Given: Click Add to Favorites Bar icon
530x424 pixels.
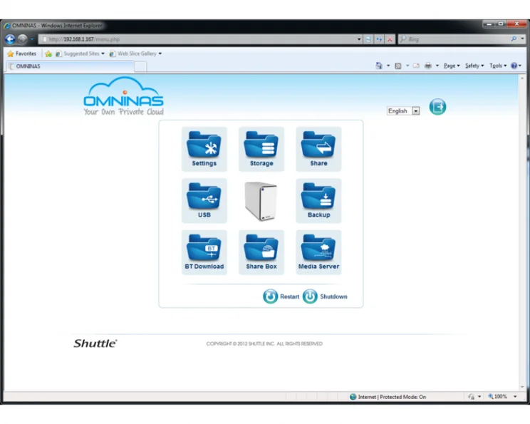Looking at the screenshot, I should [48, 53].
